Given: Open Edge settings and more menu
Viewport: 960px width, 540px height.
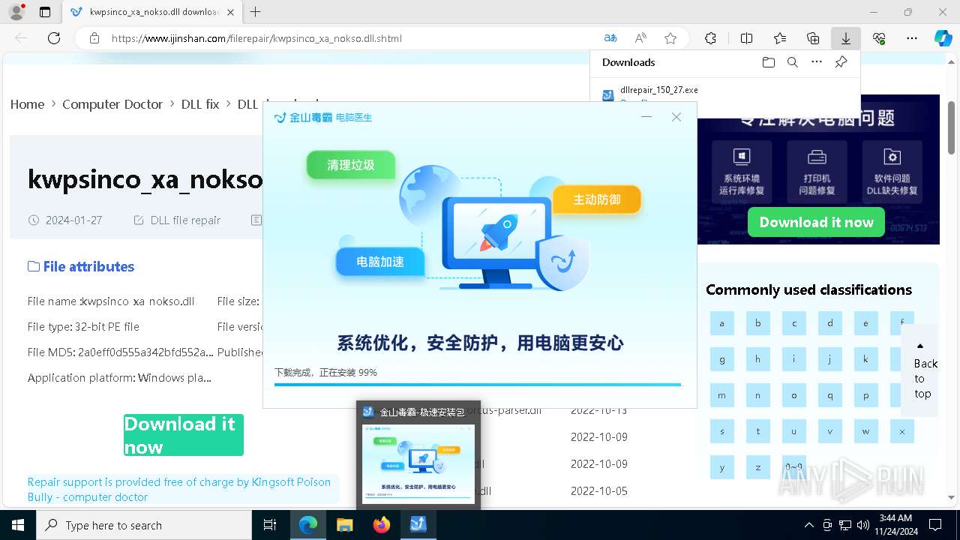Looking at the screenshot, I should [912, 38].
